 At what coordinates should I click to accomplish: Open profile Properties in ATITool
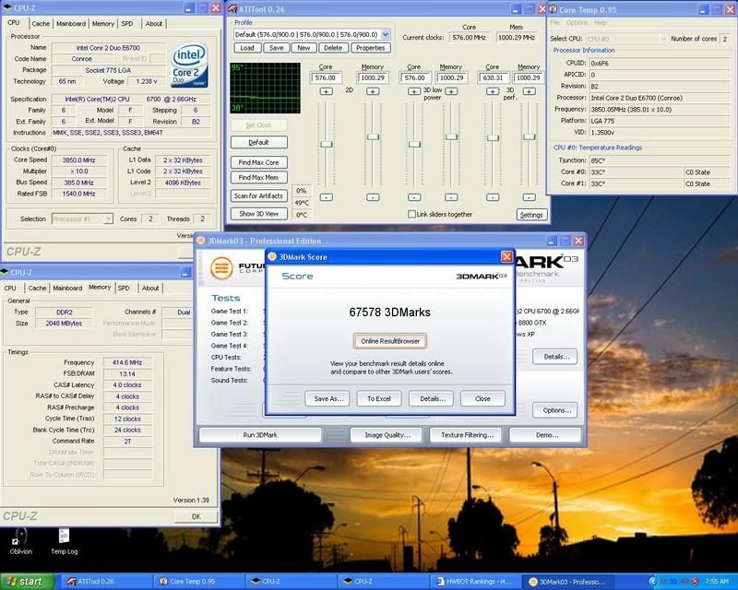point(371,48)
